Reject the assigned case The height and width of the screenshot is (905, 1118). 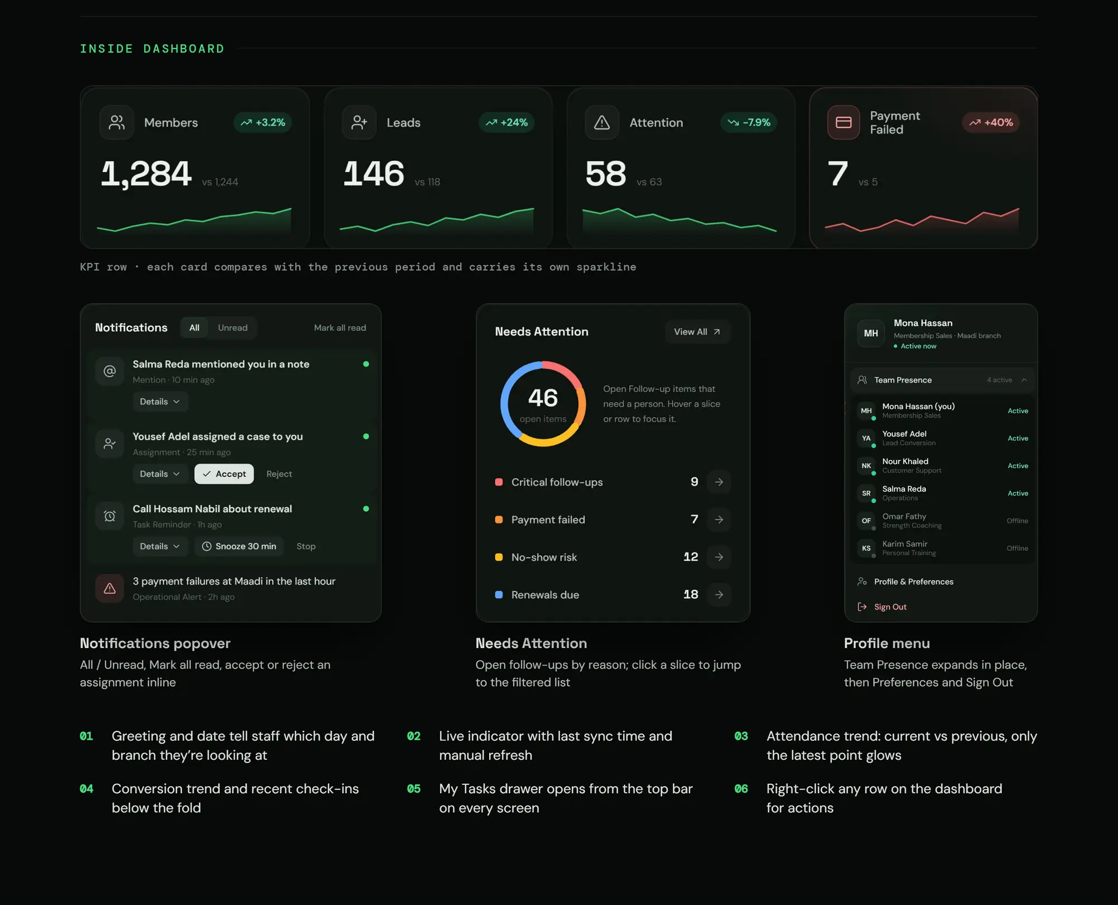point(279,474)
